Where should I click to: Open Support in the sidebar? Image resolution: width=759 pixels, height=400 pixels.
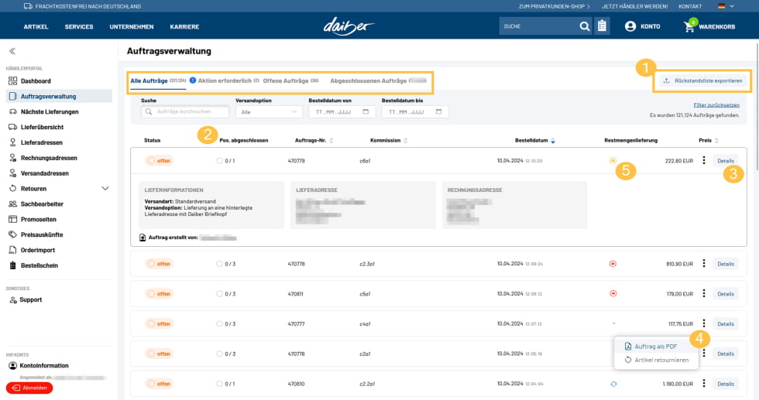pos(26,300)
